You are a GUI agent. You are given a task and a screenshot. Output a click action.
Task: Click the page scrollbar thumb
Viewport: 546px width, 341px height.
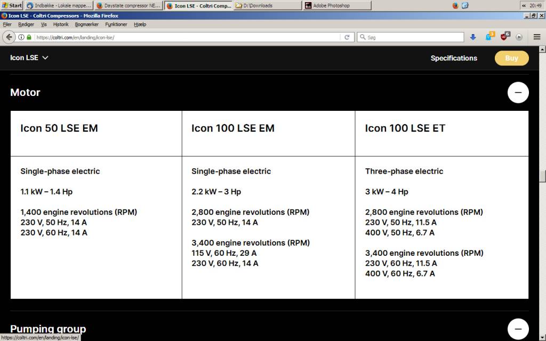click(x=542, y=176)
